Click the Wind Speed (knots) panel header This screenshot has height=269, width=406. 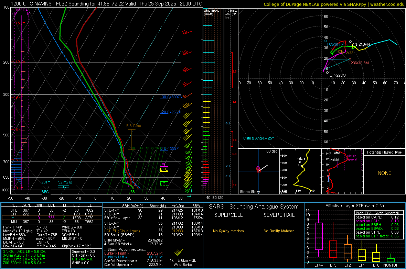tap(212, 12)
